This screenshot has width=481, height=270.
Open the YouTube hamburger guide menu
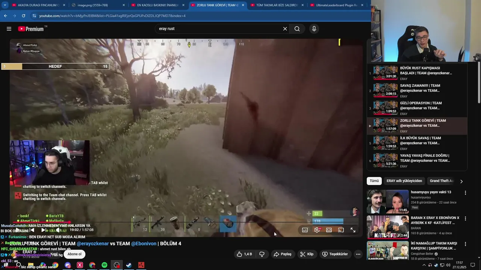tap(9, 29)
